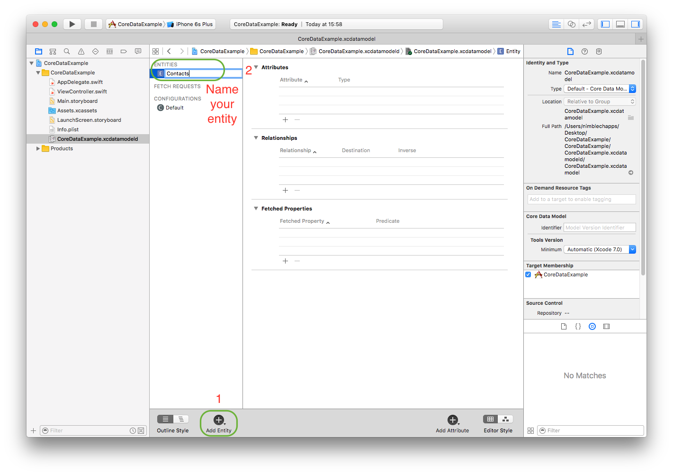Select the Assistant editor button
The width and height of the screenshot is (673, 475).
pos(572,24)
